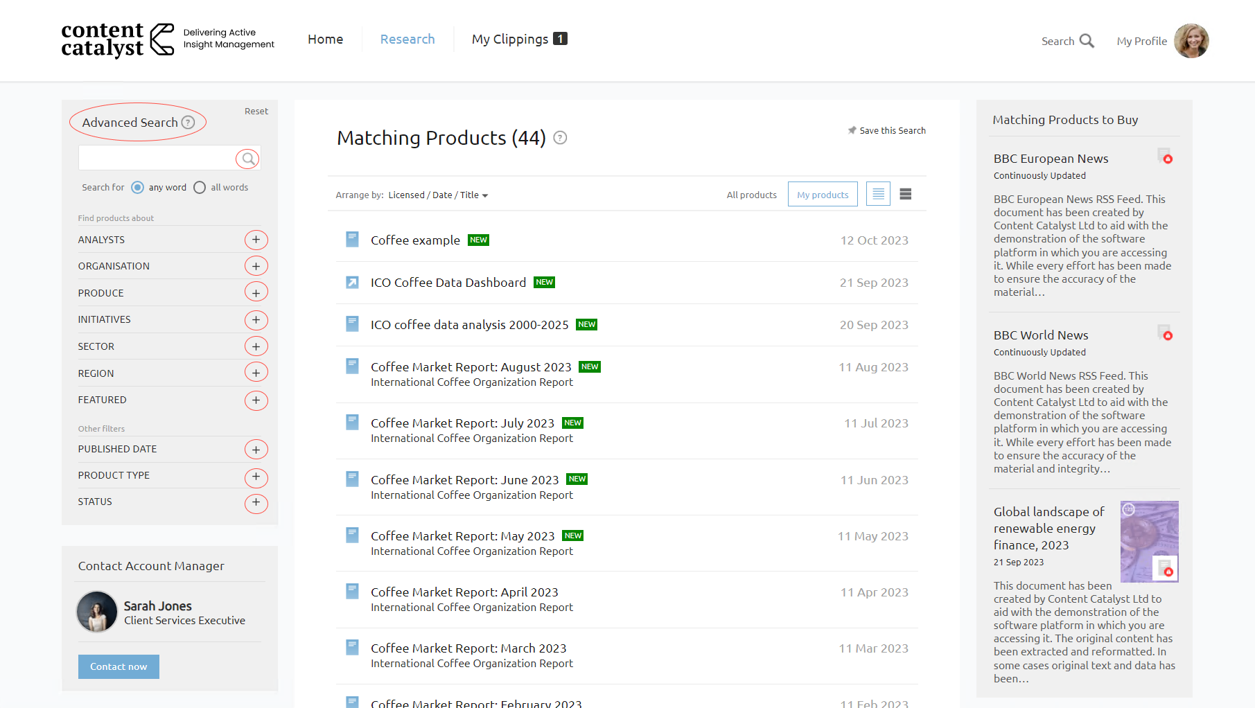
Task: Click the ICO Coffee Data Dashboard link icon
Action: [352, 283]
